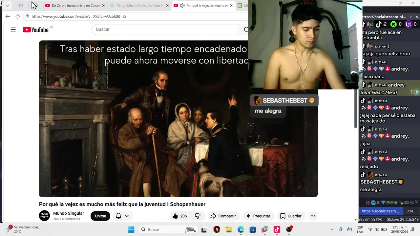
Task: Open the pinned tab with camera icon
Action: pos(21,6)
